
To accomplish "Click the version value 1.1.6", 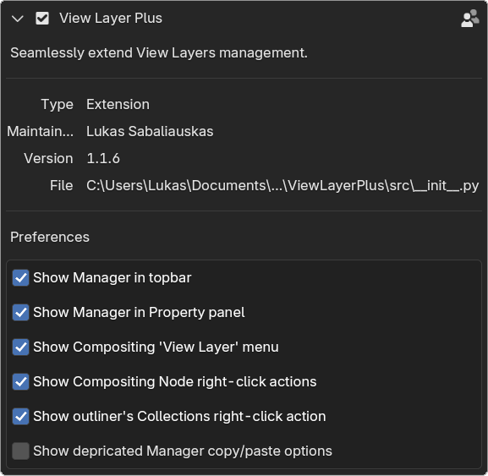I will tap(103, 158).
